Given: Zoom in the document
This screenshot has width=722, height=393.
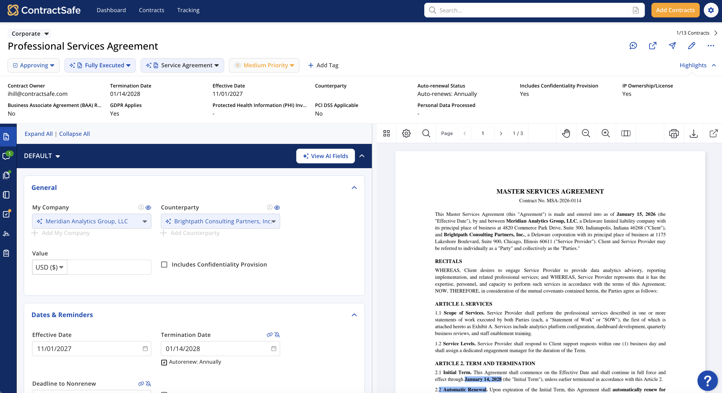Looking at the screenshot, I should tap(606, 133).
